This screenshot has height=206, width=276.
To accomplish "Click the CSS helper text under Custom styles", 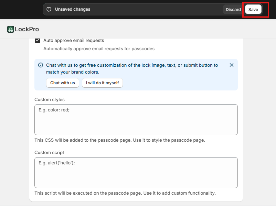I will 120,140.
